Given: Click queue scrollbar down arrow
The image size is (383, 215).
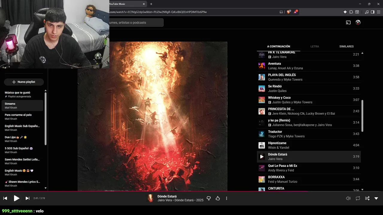Looking at the screenshot, I should pyautogui.click(x=362, y=190).
